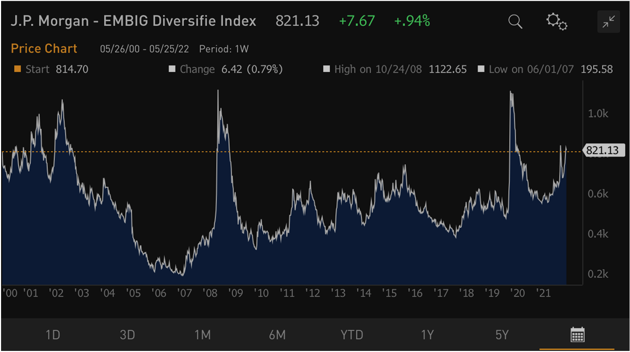This screenshot has width=630, height=352.
Task: Click the Price Chart heading
Action: click(44, 49)
